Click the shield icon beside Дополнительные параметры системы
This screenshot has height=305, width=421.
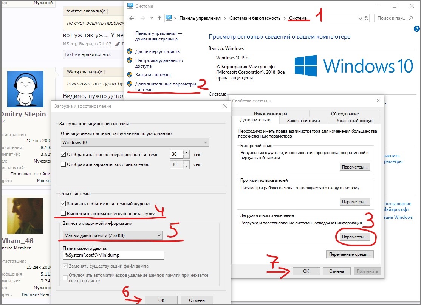pos(130,84)
